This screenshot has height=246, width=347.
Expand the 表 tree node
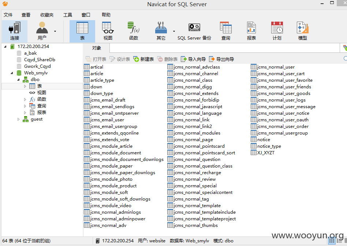click(x=25, y=86)
